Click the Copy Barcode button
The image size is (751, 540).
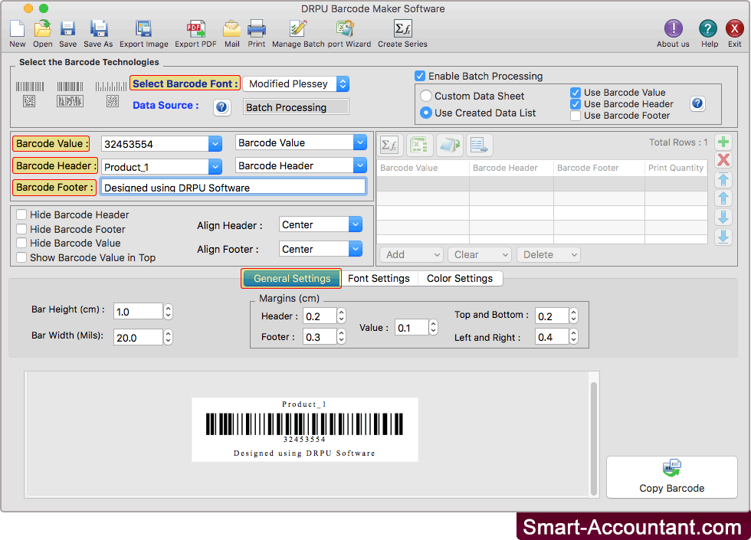click(x=671, y=476)
